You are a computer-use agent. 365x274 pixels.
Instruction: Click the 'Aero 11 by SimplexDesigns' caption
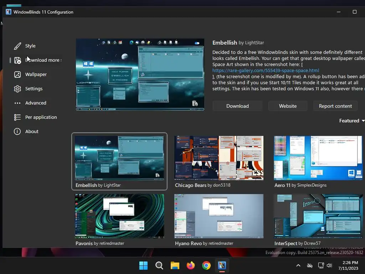[300, 185]
